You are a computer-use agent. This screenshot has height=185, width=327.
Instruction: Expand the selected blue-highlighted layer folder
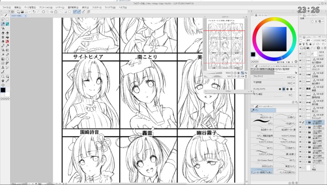(307, 122)
